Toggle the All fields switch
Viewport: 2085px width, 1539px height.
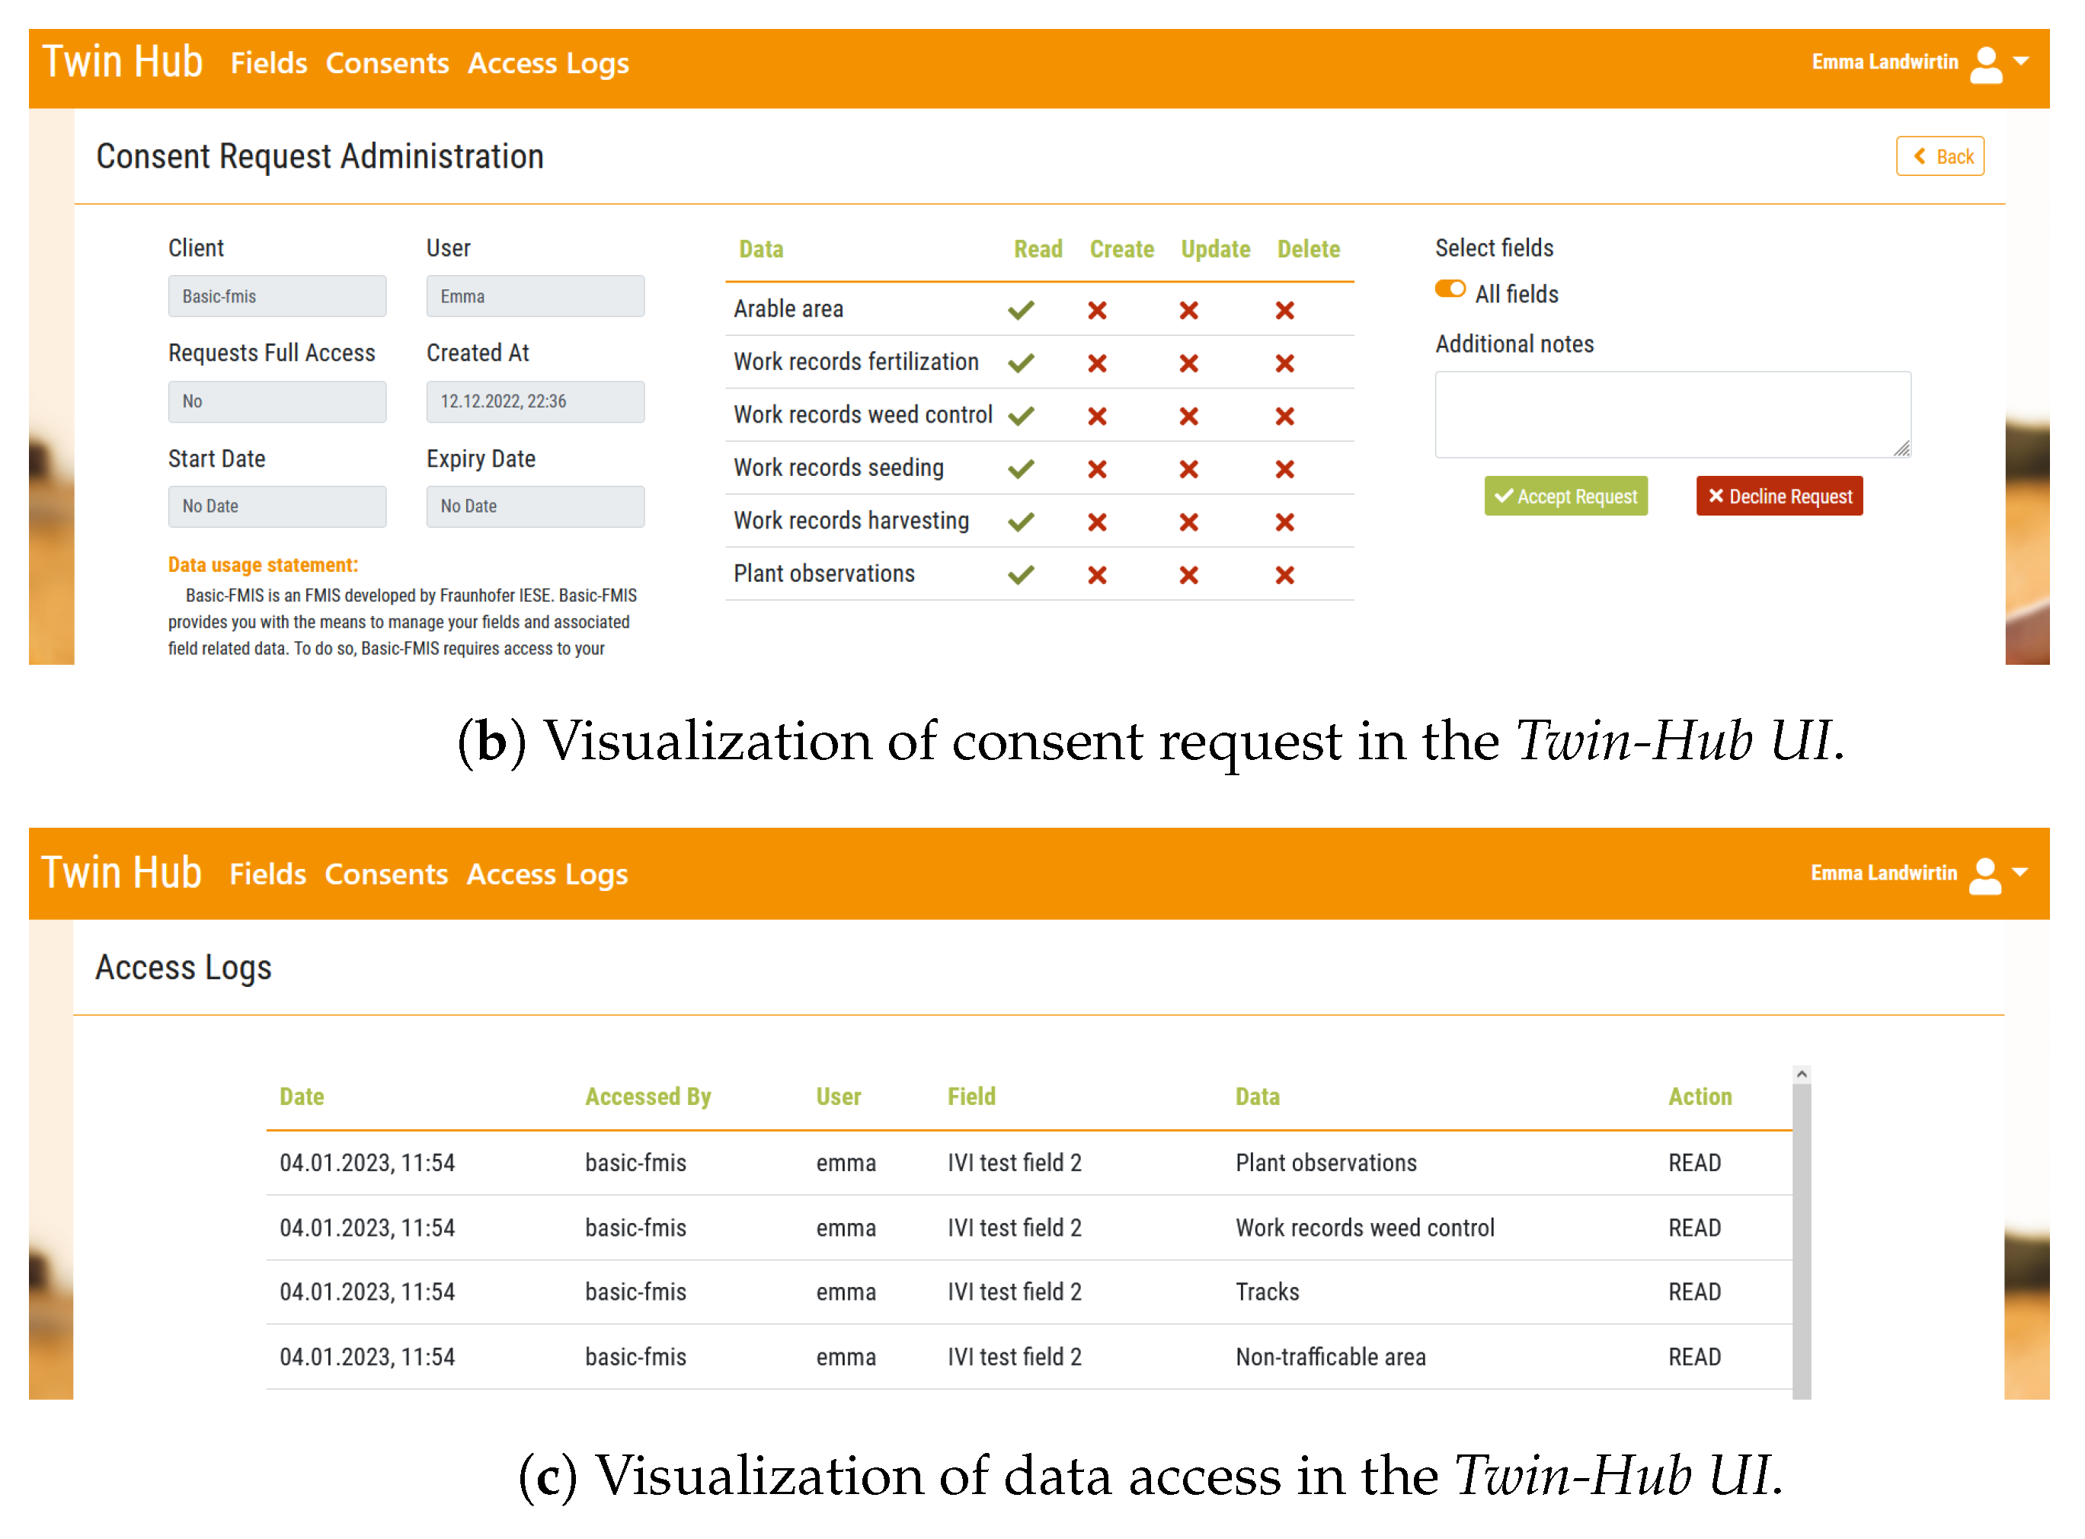coord(1450,289)
